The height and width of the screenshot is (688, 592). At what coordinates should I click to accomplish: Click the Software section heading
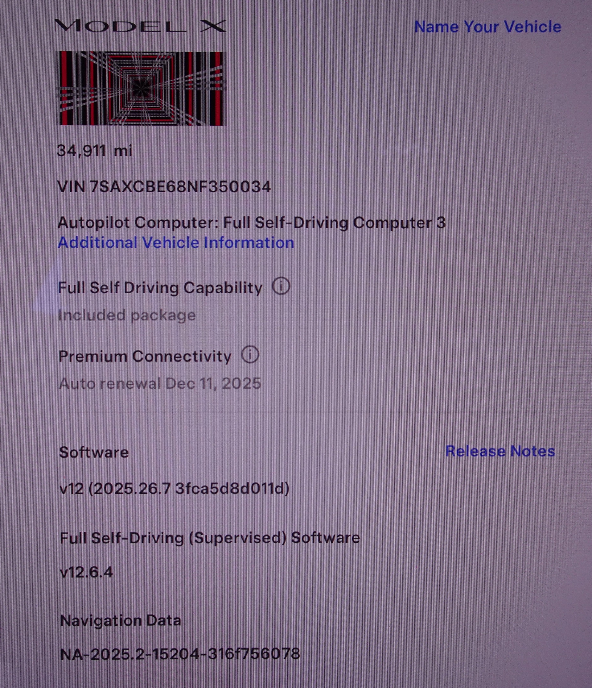click(x=94, y=452)
